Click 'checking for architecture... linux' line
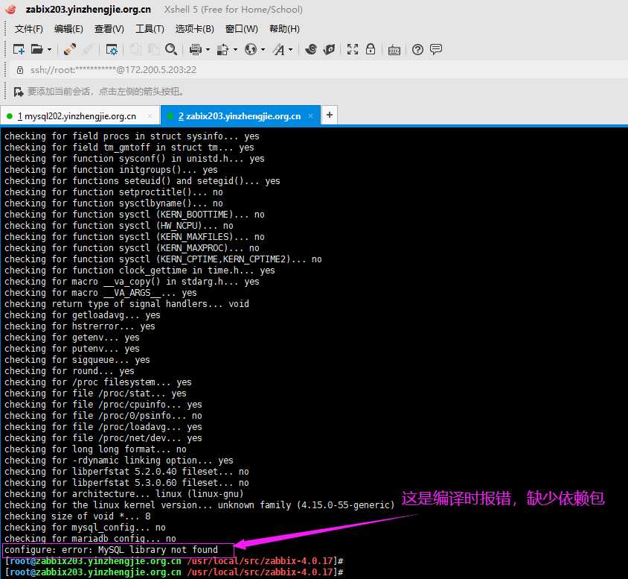This screenshot has height=579, width=628. click(x=124, y=493)
